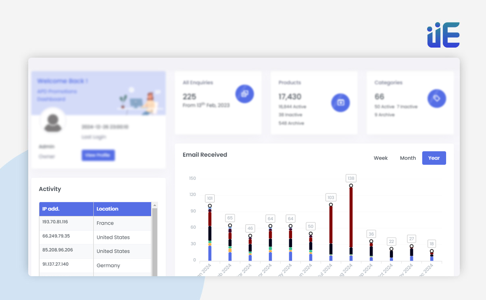Viewport: 486px width, 300px height.
Task: Click the Location column header
Action: click(122, 209)
